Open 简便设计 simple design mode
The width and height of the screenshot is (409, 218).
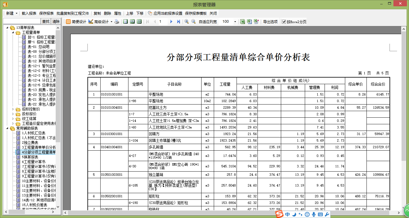pos(76,22)
